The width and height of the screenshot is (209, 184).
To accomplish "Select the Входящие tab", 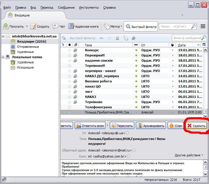I will (35, 15).
